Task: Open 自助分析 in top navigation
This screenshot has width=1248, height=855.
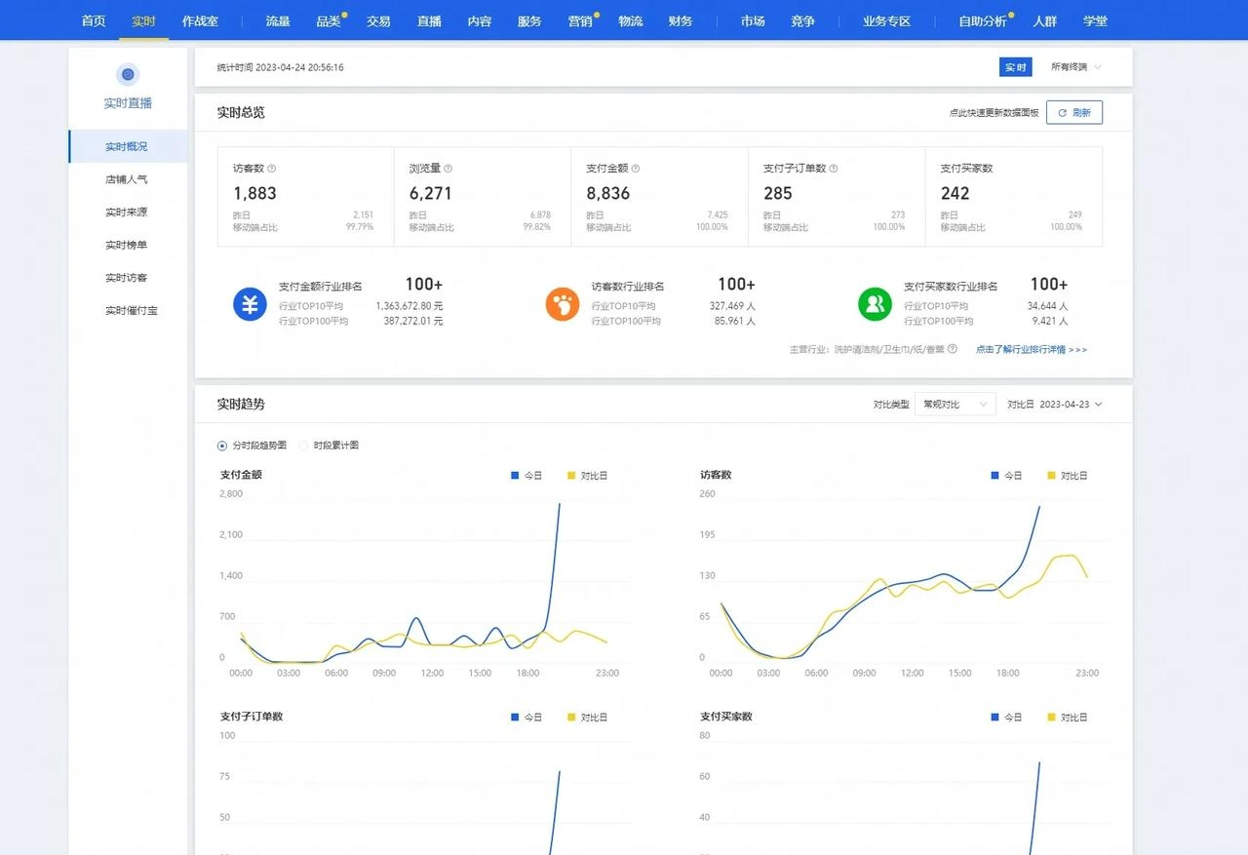Action: pyautogui.click(x=983, y=20)
